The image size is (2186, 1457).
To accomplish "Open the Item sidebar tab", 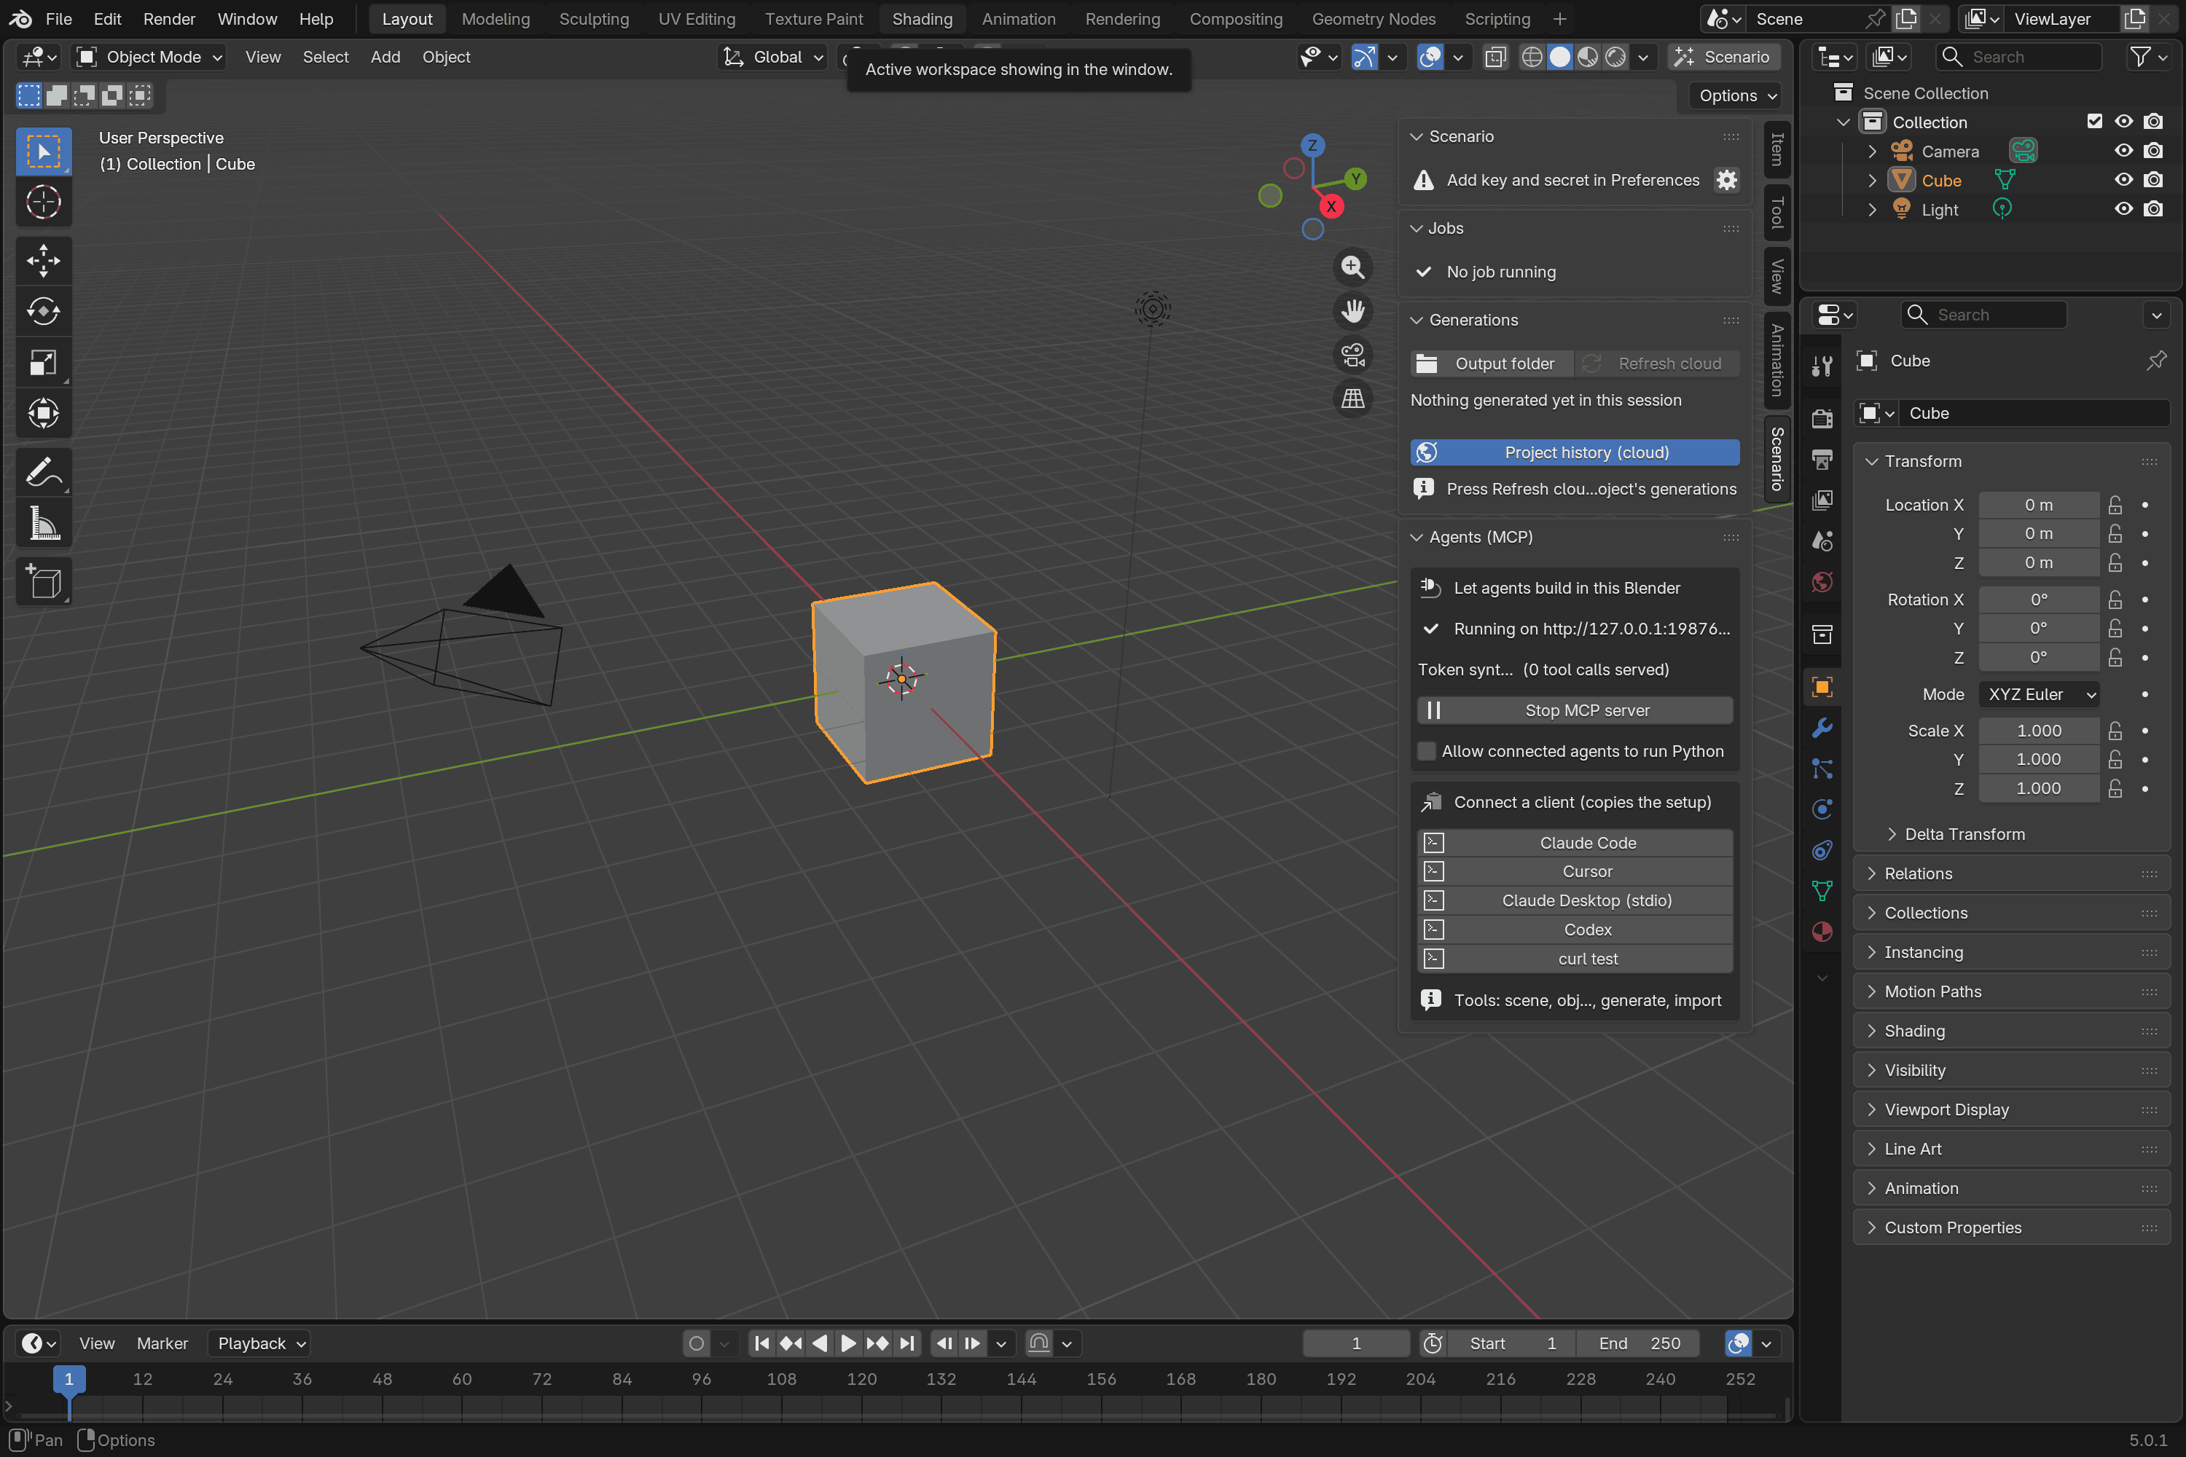I will (1776, 149).
